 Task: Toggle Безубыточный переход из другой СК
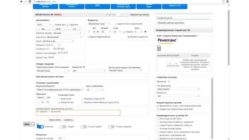tap(82, 103)
